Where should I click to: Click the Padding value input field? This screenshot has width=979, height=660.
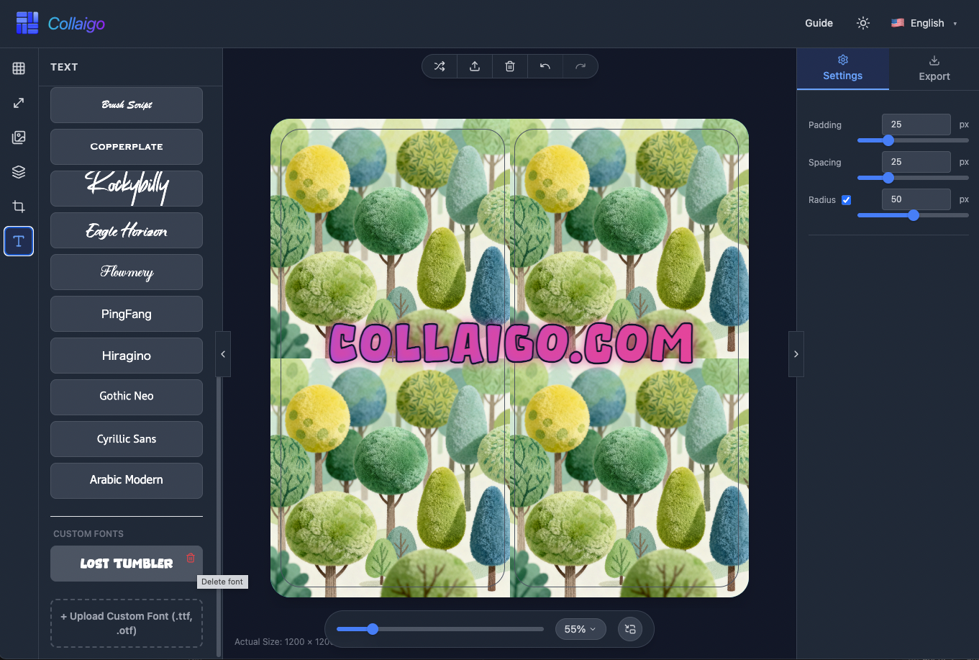point(916,125)
